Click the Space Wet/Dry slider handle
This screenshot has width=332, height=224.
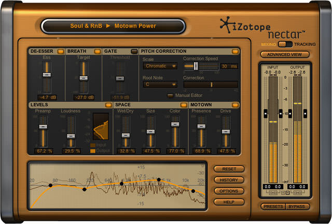(126, 135)
